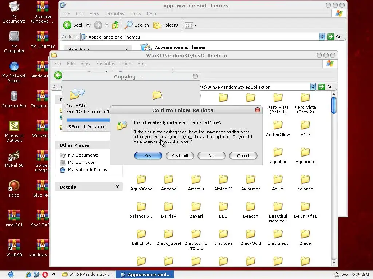Click the copy progress bar
The width and height of the screenshot is (373, 279).
[89, 120]
